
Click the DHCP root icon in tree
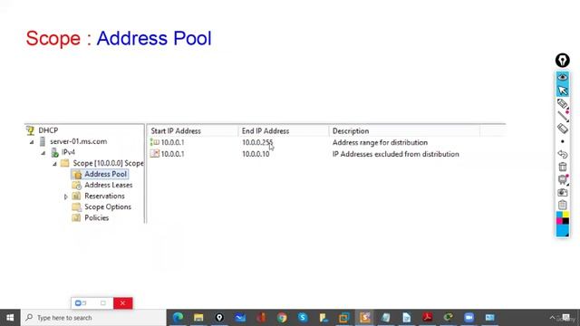click(30, 130)
